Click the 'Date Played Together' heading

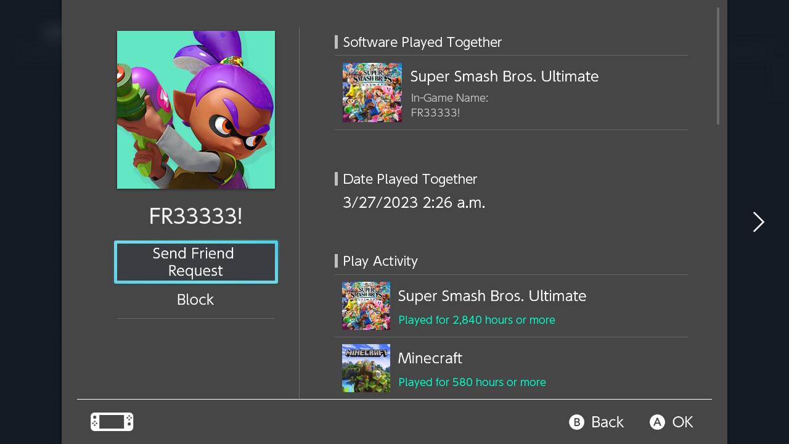pyautogui.click(x=410, y=179)
